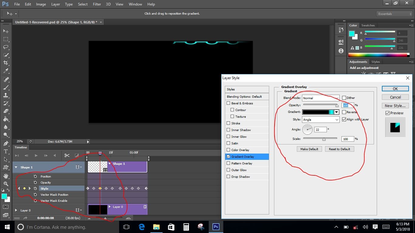The height and width of the screenshot is (233, 415).
Task: Select the Path Selection tool
Action: click(6, 159)
